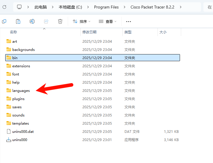Click the unins000 application icon
Image resolution: width=213 pixels, height=163 pixels.
(x=9, y=140)
